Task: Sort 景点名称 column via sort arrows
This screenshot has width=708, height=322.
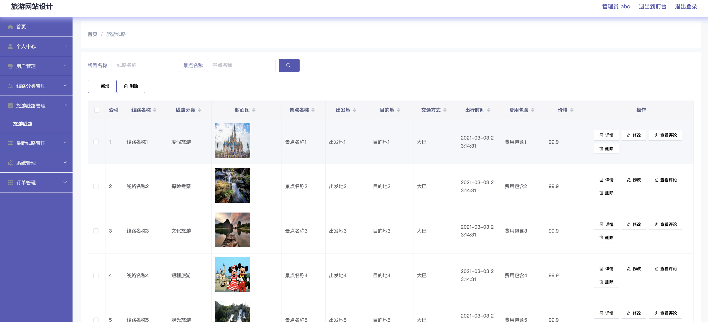Action: [x=313, y=110]
